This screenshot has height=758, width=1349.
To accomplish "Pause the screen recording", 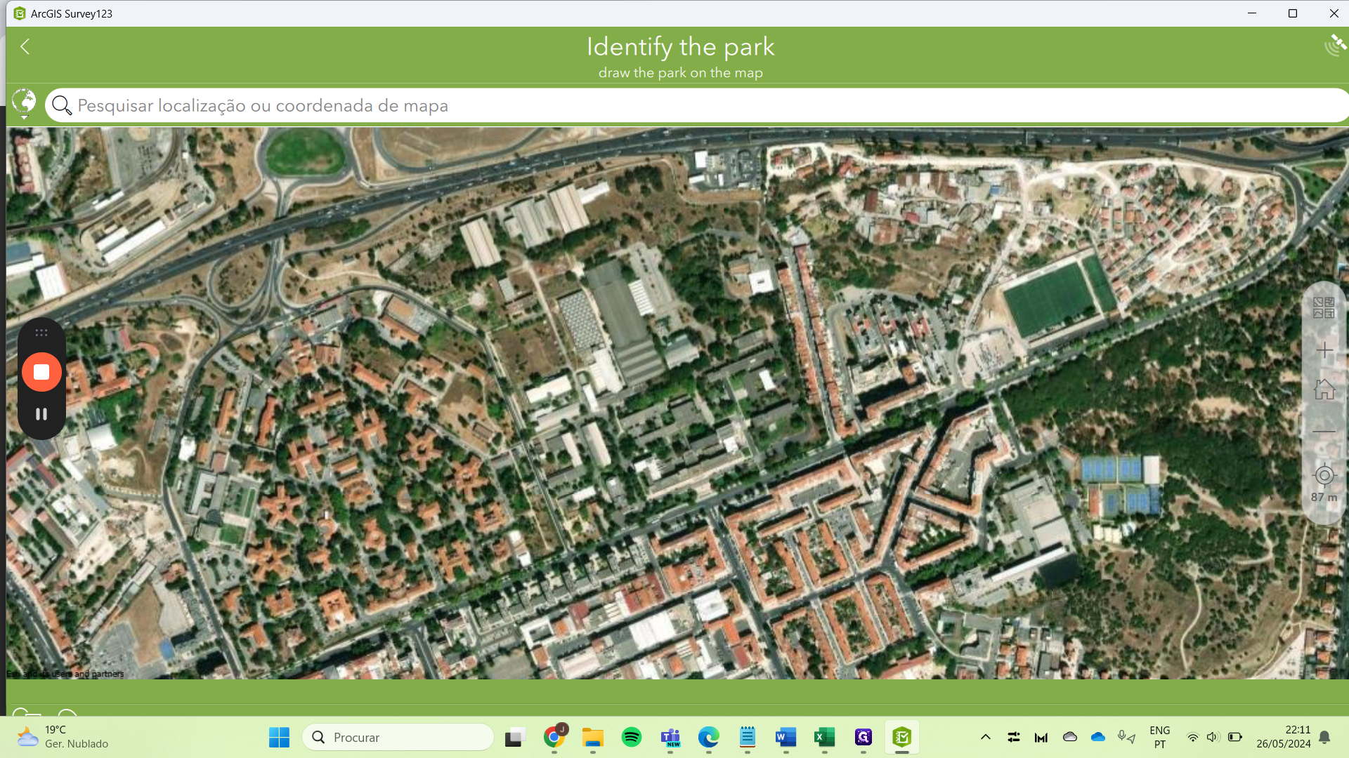I will 41,414.
